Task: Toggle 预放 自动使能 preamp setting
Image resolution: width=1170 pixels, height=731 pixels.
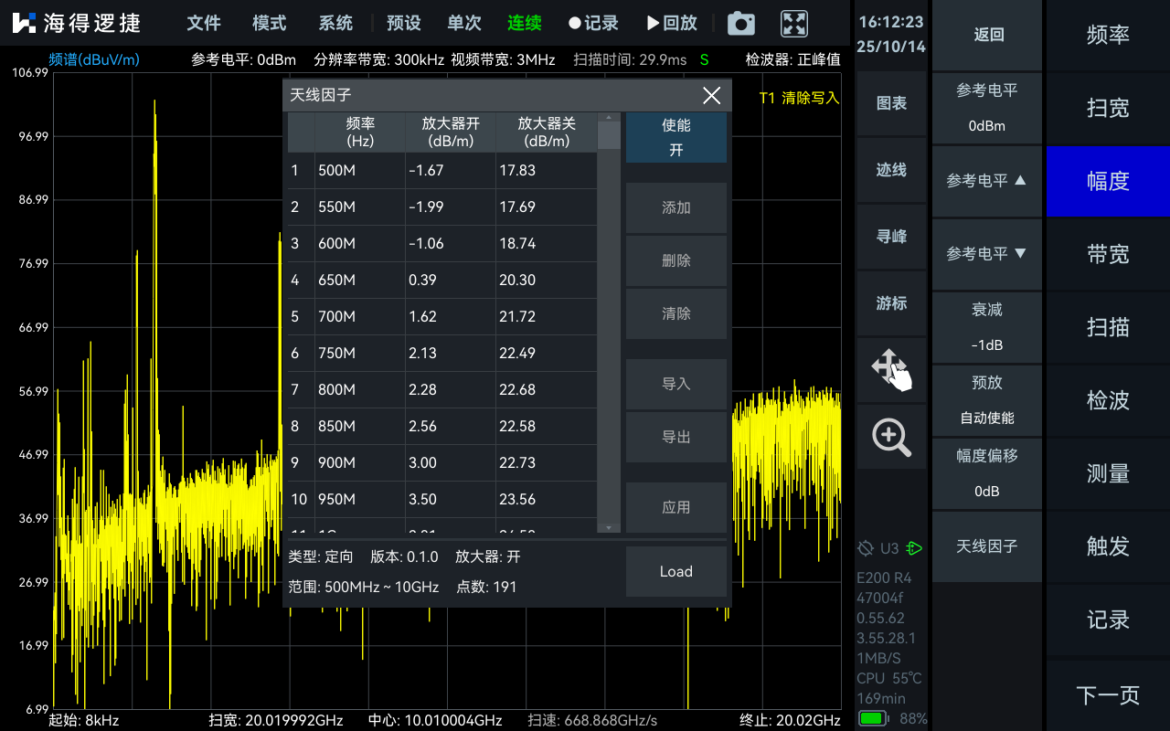Action: 986,400
